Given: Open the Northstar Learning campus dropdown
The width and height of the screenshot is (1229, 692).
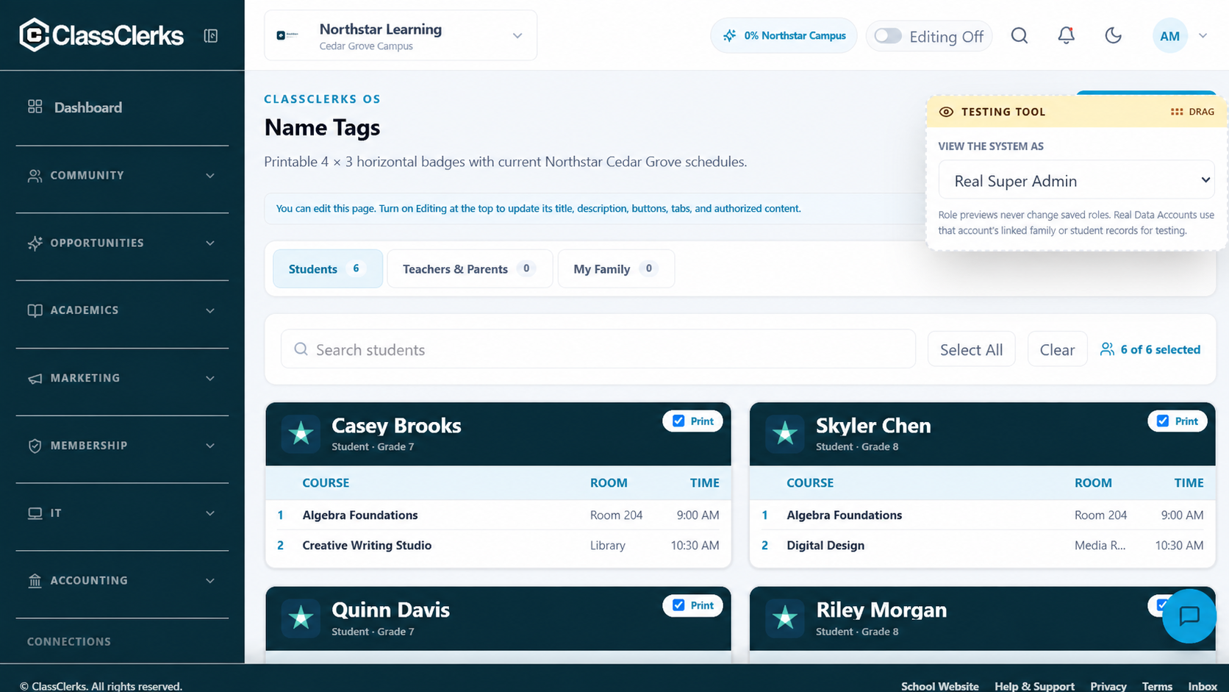Looking at the screenshot, I should [401, 35].
